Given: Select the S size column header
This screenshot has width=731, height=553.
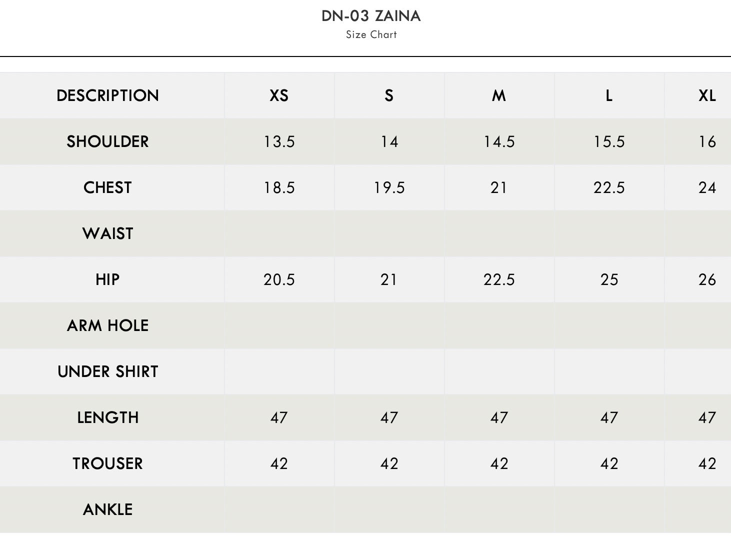Looking at the screenshot, I should pyautogui.click(x=389, y=95).
